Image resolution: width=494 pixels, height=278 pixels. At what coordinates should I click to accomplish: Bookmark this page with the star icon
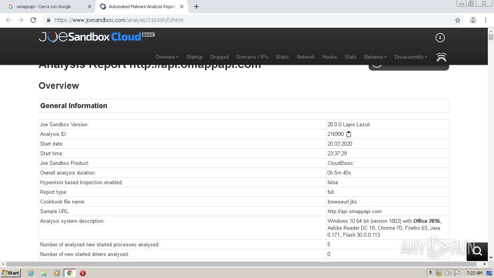458,20
